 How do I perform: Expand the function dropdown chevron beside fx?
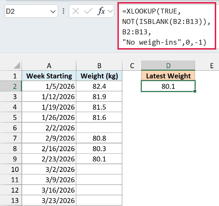coord(110,11)
